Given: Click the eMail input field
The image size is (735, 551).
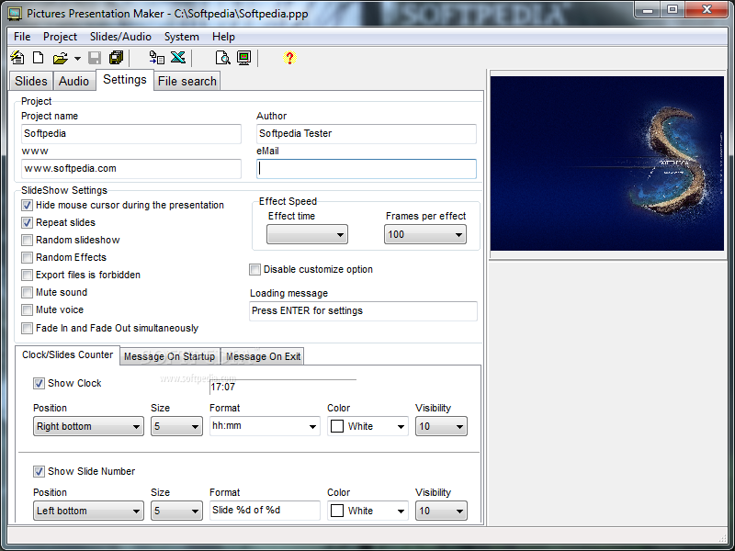Looking at the screenshot, I should tap(367, 169).
